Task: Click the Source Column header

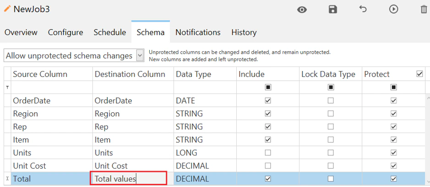Action: 52,74
